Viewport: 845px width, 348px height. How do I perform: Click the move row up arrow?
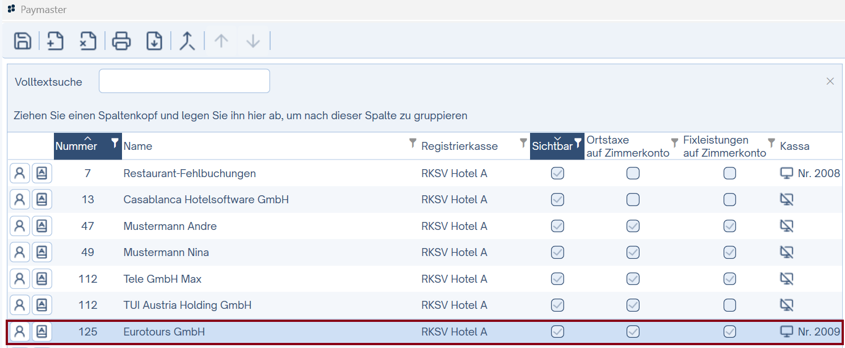(220, 40)
